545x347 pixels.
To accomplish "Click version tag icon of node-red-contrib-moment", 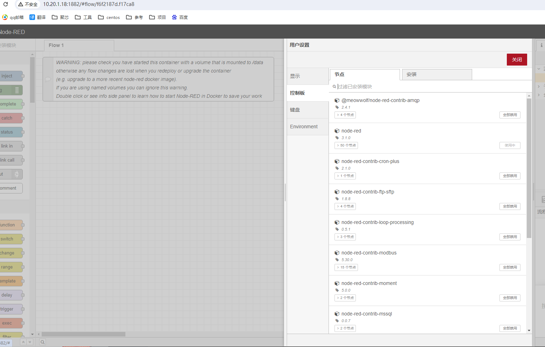I will point(337,290).
